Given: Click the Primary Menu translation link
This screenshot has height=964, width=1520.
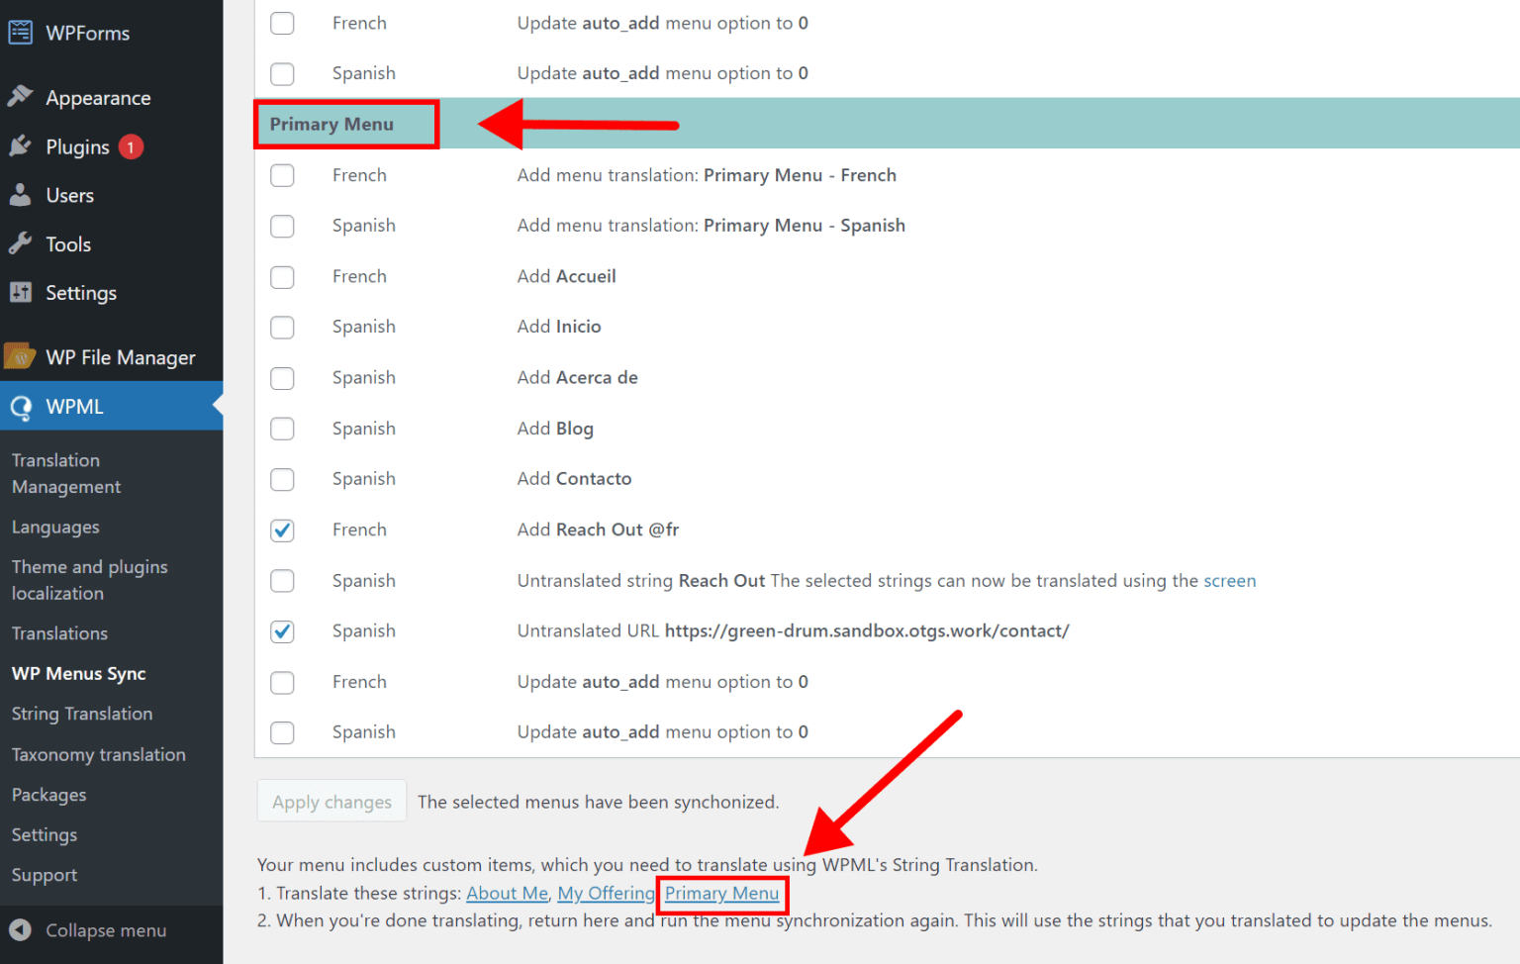Looking at the screenshot, I should point(721,893).
